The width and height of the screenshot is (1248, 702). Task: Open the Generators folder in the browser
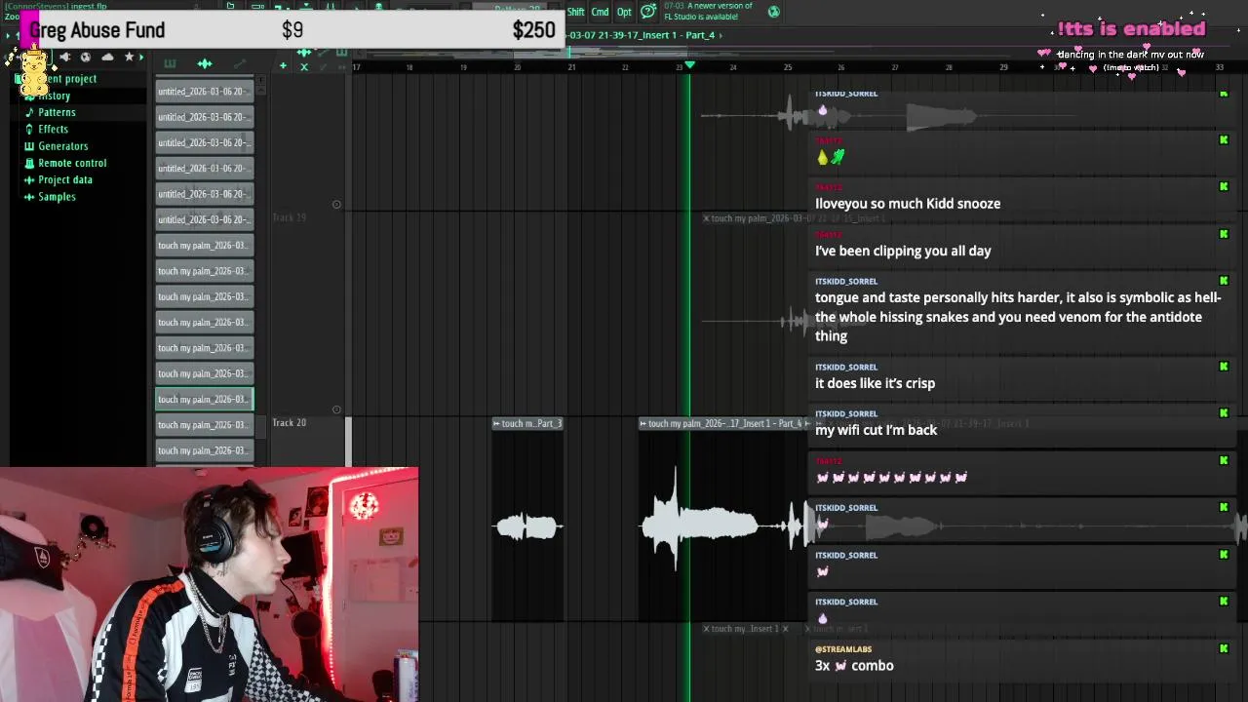62,146
